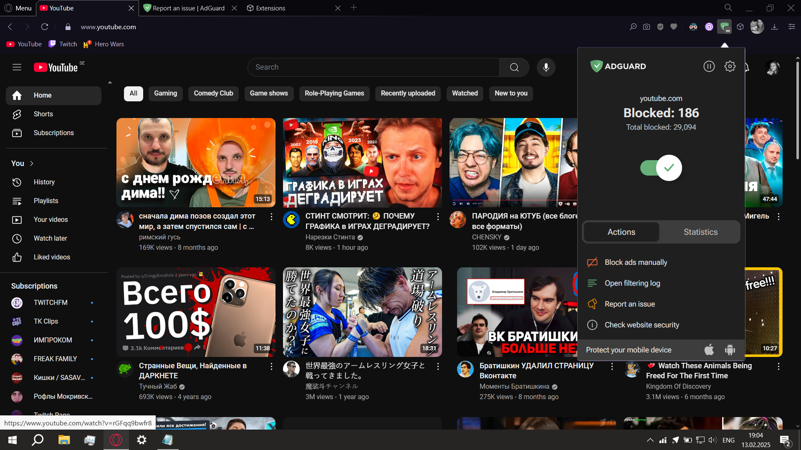The image size is (801, 450).
Task: Go to Home in sidebar
Action: coord(53,96)
